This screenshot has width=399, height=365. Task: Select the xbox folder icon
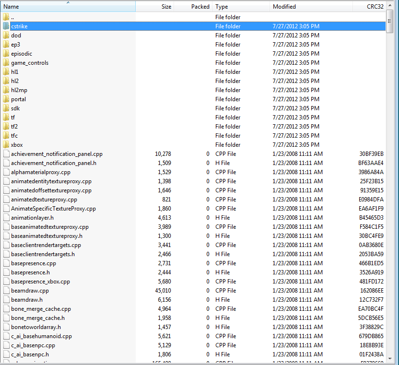6,145
